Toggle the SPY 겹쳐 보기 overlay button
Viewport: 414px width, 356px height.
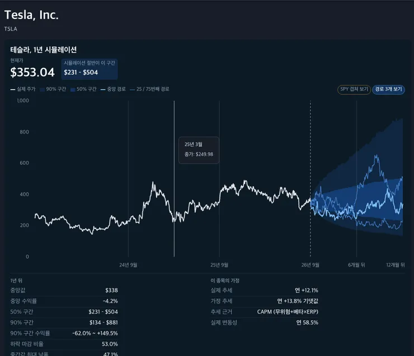point(354,89)
